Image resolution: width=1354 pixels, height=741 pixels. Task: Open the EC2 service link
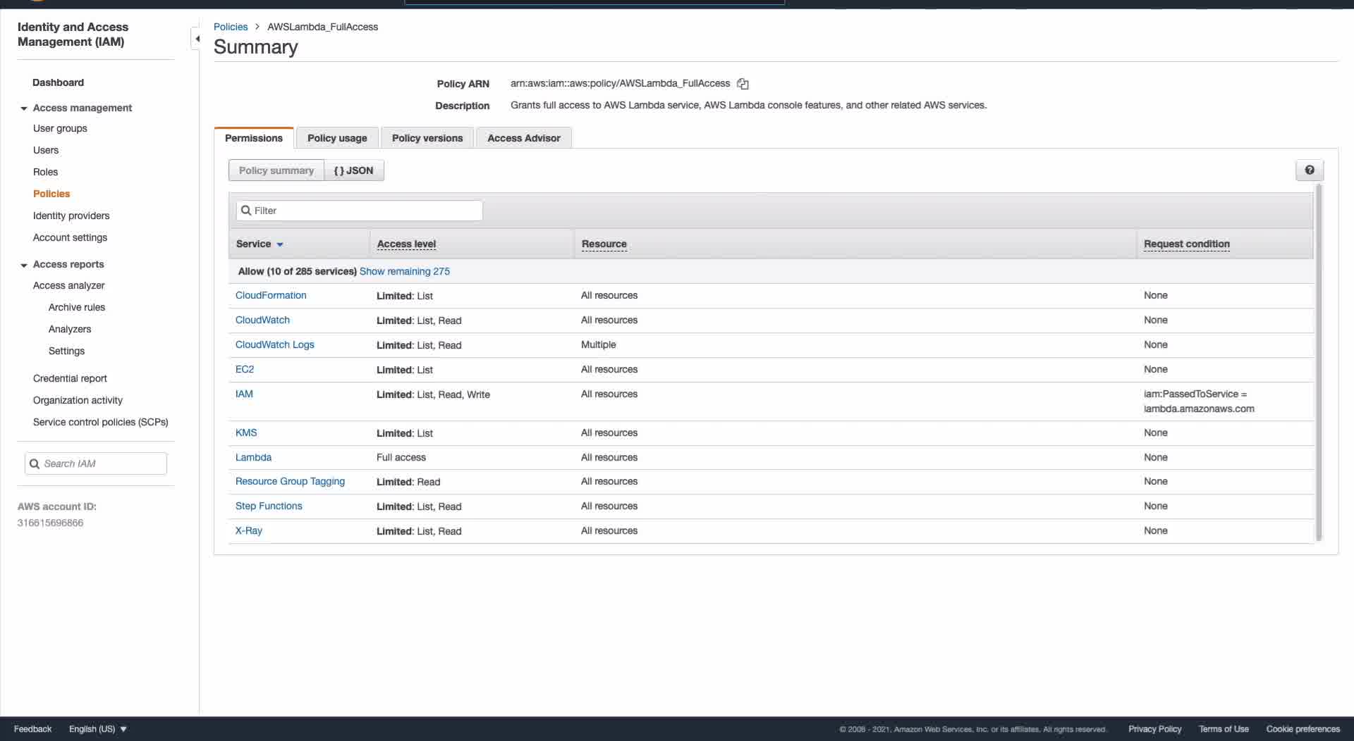point(245,369)
